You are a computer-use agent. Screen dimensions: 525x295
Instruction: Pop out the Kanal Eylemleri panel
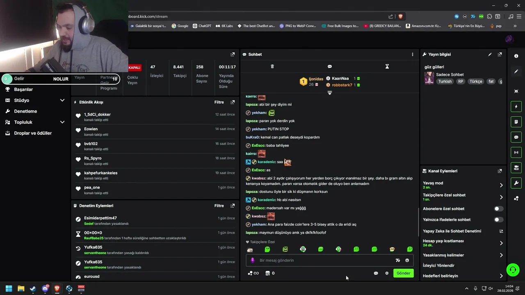(500, 171)
